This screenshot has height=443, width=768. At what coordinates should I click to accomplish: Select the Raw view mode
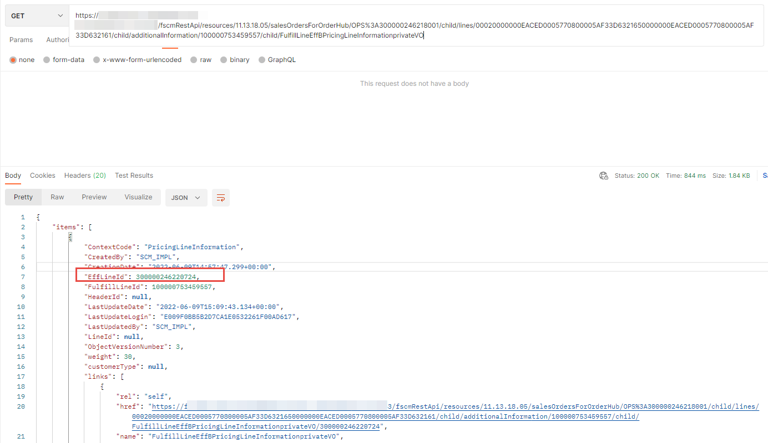click(x=57, y=197)
